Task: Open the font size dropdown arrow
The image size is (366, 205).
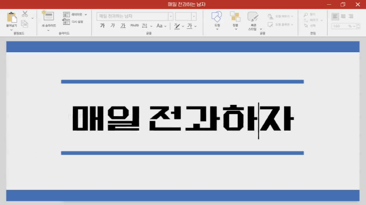Action: point(194,16)
